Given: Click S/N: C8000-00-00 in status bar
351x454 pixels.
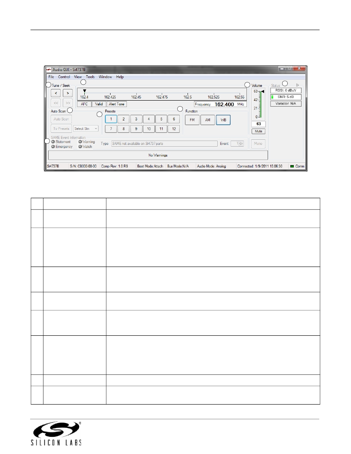Looking at the screenshot, I should [83, 166].
